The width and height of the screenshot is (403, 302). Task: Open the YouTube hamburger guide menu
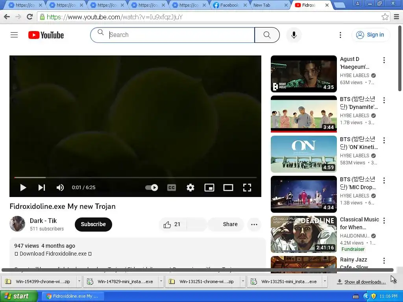coord(14,35)
